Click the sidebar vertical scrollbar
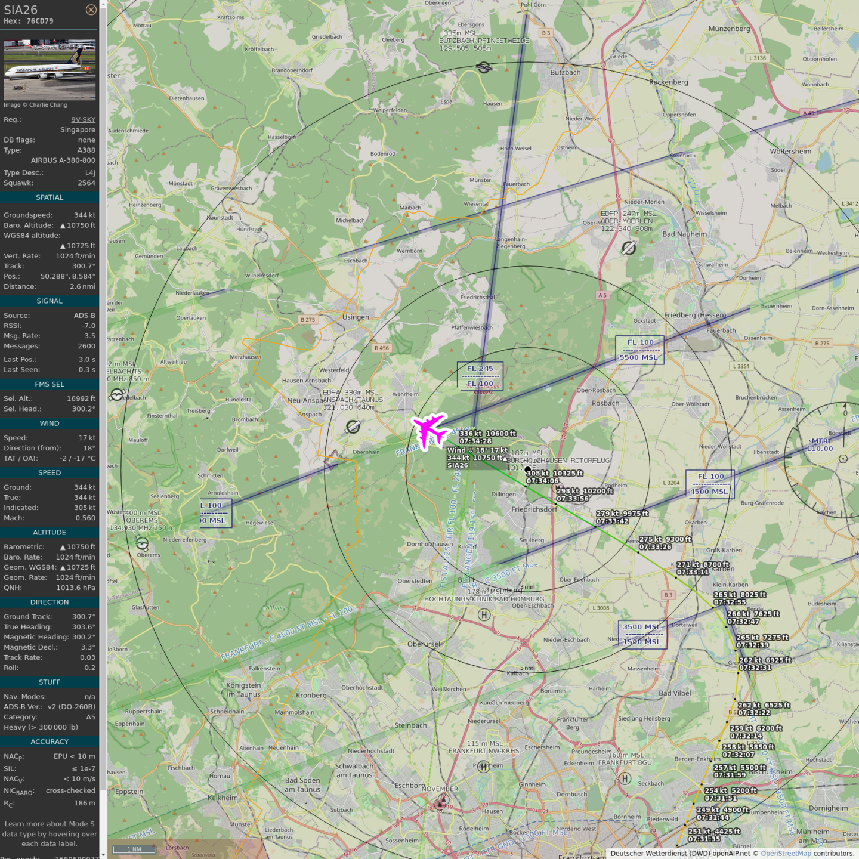Screen dimensions: 859x859 tap(103, 418)
